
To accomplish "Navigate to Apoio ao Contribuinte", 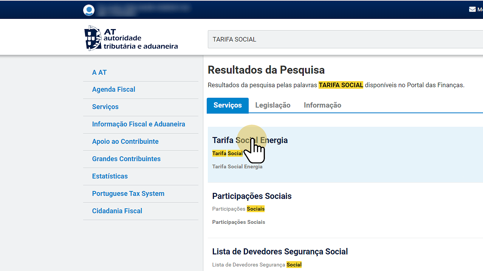I will coord(125,142).
